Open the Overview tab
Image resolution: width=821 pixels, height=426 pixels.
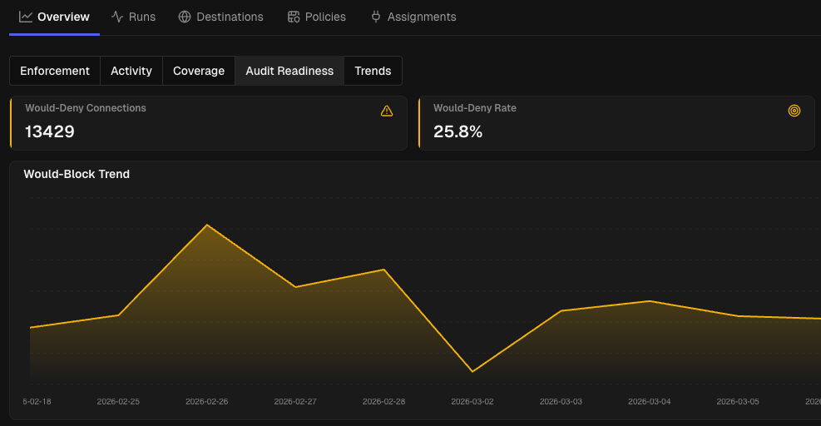(x=54, y=17)
